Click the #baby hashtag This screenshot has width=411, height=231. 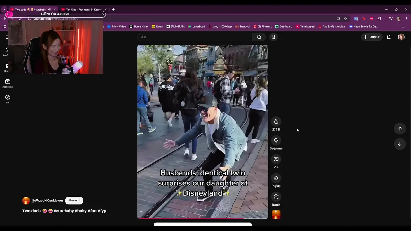[81, 211]
